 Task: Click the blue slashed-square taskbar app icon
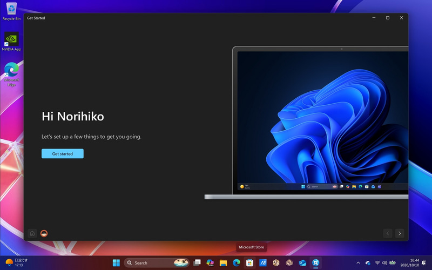click(263, 263)
